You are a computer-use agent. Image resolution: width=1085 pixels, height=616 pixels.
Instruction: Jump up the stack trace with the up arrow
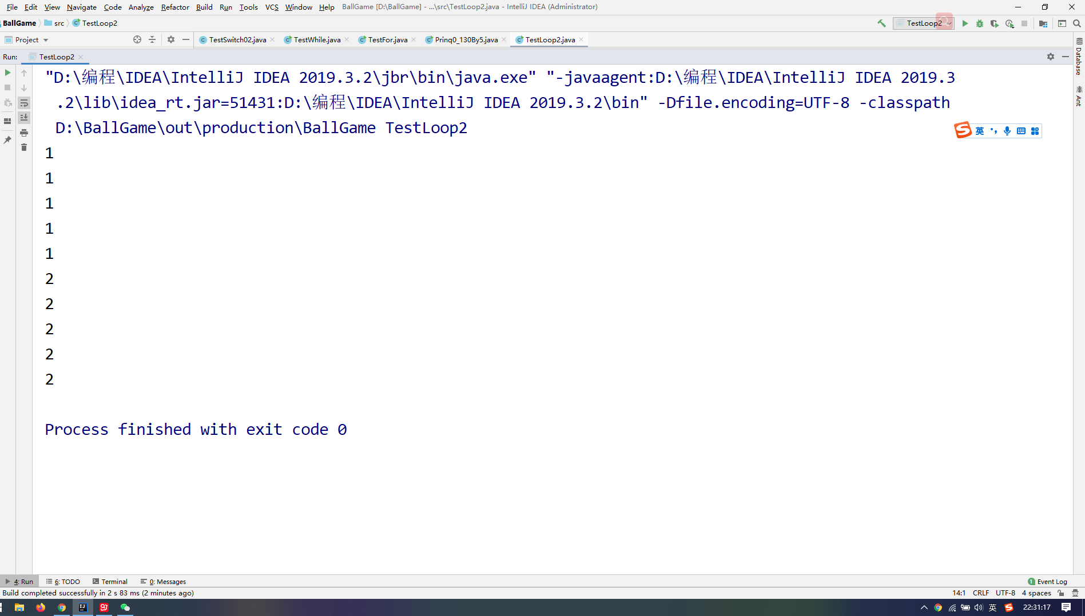coord(24,73)
